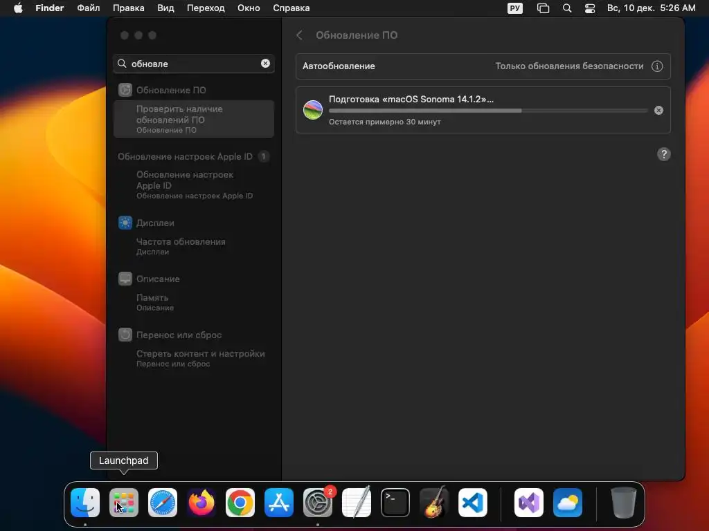Select Обновление ПО section header in sidebar
Viewport: 709px width, 531px height.
171,91
